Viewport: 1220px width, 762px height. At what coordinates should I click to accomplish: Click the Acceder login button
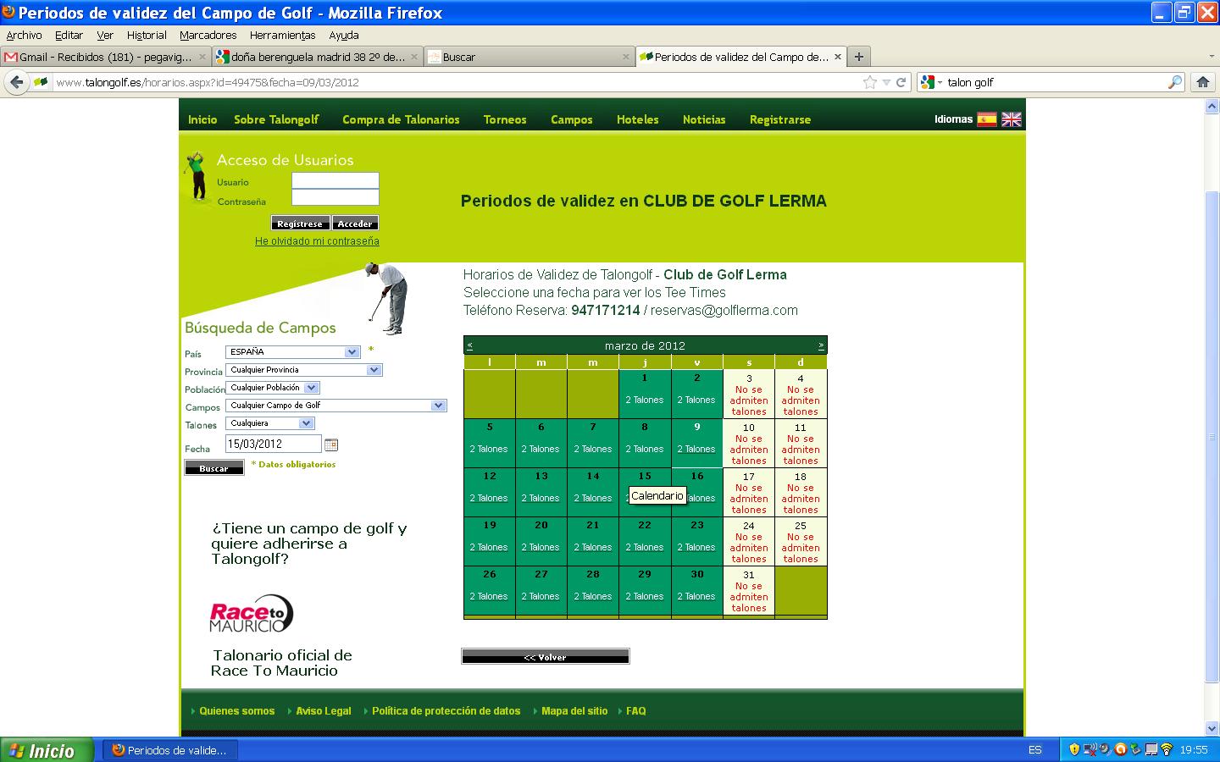click(x=355, y=224)
